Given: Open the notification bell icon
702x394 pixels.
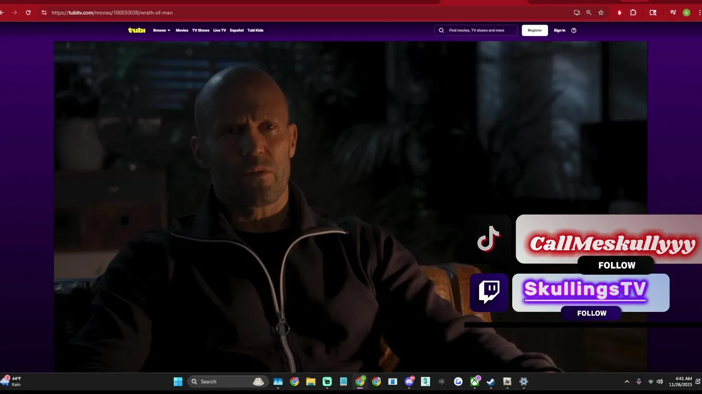Looking at the screenshot, I should (x=697, y=381).
